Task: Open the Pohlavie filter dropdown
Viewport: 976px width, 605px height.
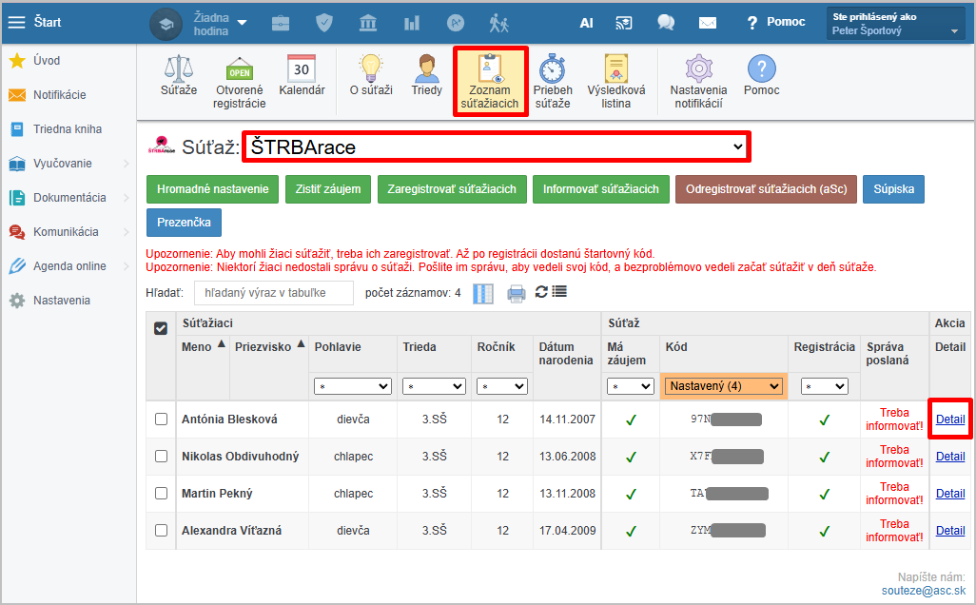Action: coord(352,387)
